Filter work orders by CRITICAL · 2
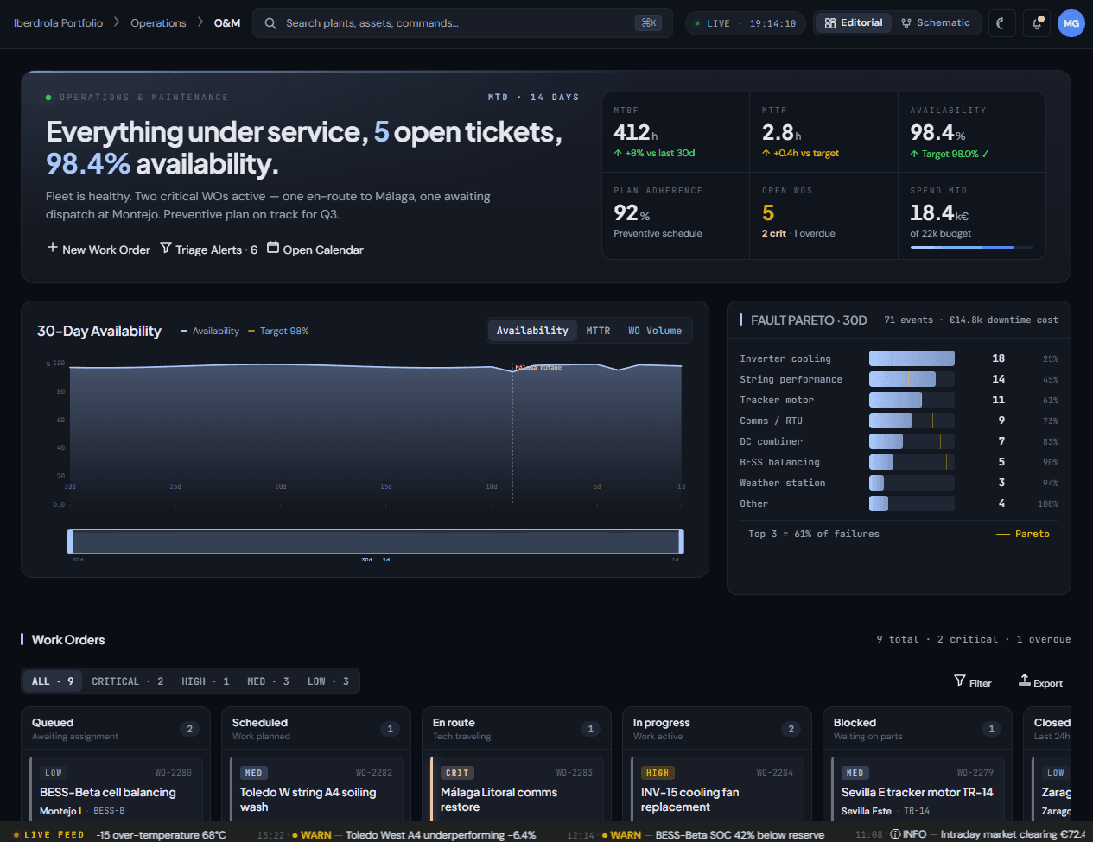This screenshot has height=842, width=1093. [128, 681]
